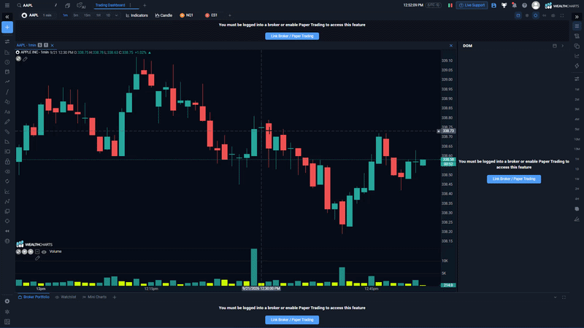Expand the DOM panel chevron
This screenshot has width=584, height=328.
[x=562, y=46]
